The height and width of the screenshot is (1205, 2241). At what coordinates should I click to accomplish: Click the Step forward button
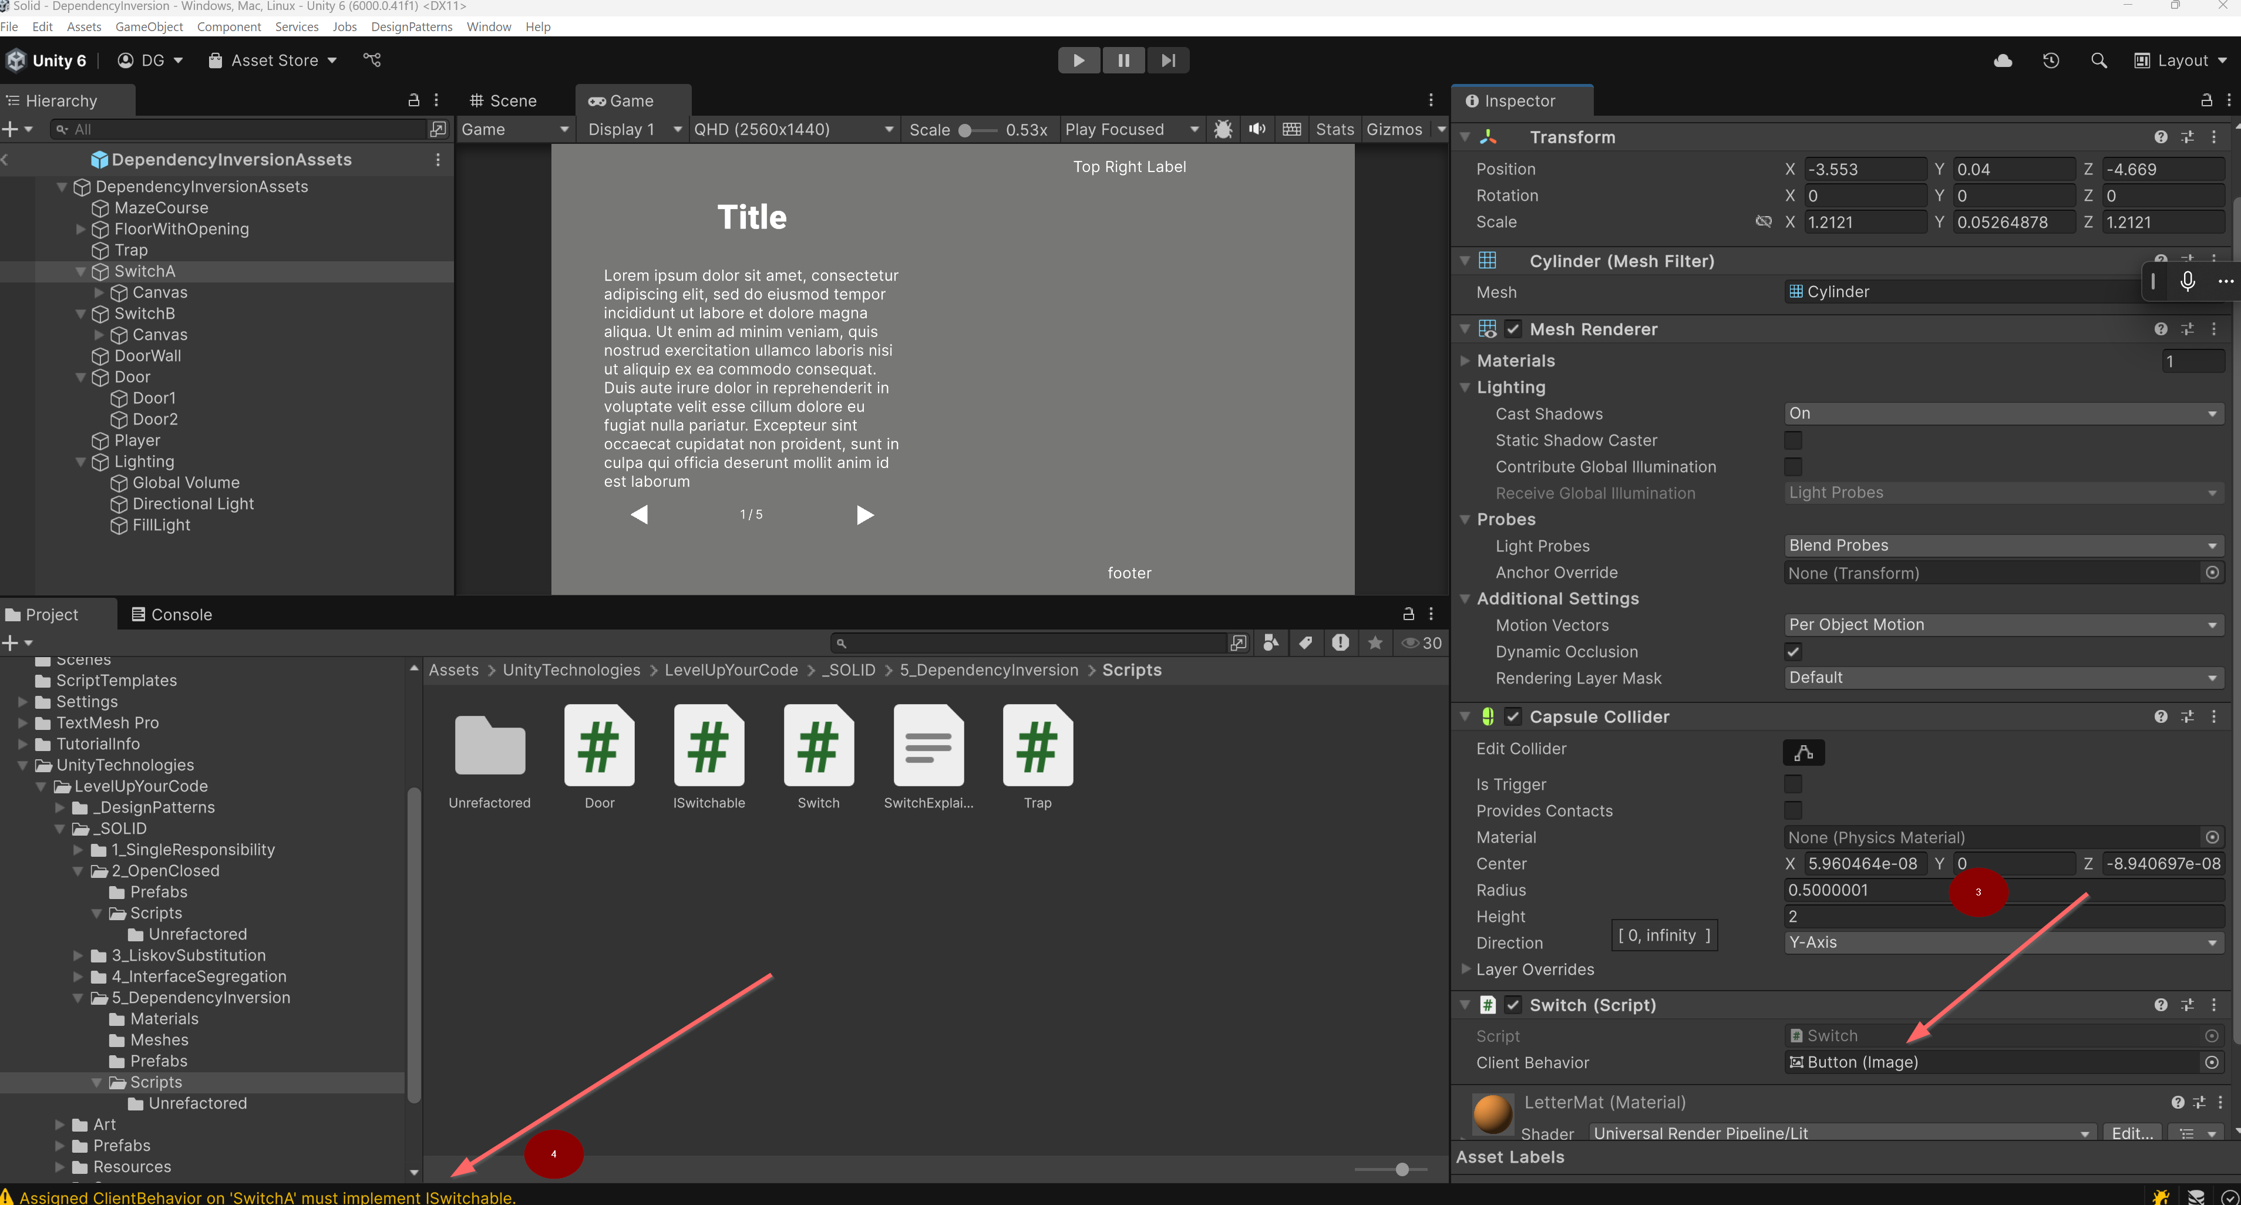pos(1167,60)
